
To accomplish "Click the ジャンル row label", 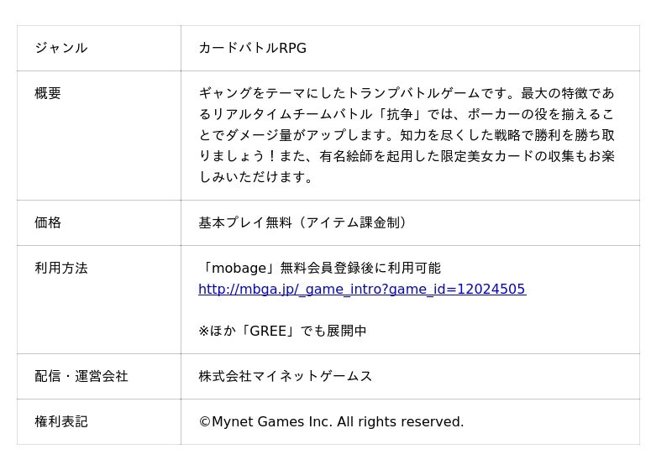I will coord(60,48).
